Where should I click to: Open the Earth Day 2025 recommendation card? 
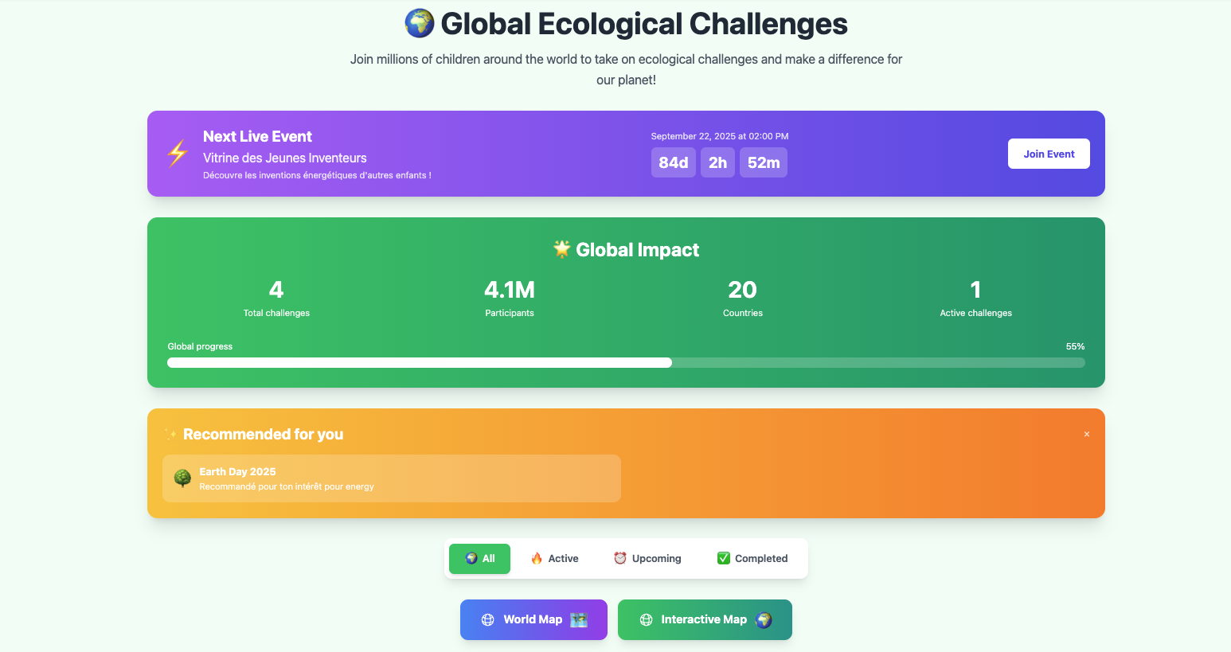tap(391, 478)
